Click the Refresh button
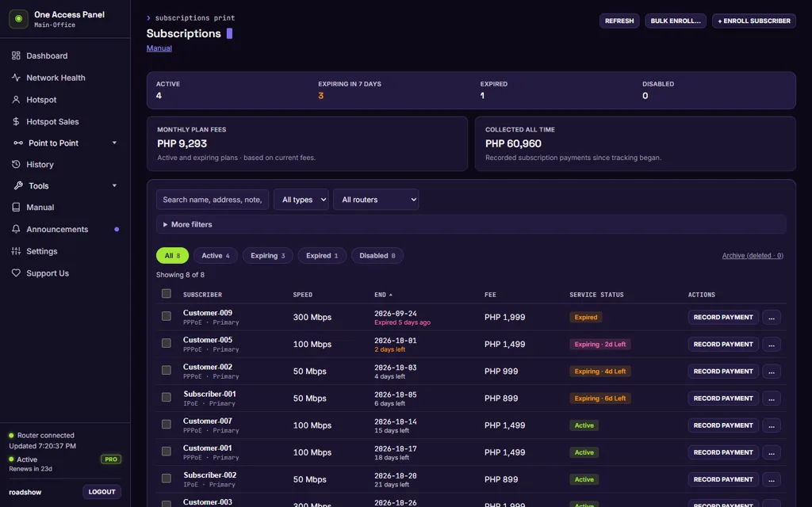 click(x=619, y=21)
